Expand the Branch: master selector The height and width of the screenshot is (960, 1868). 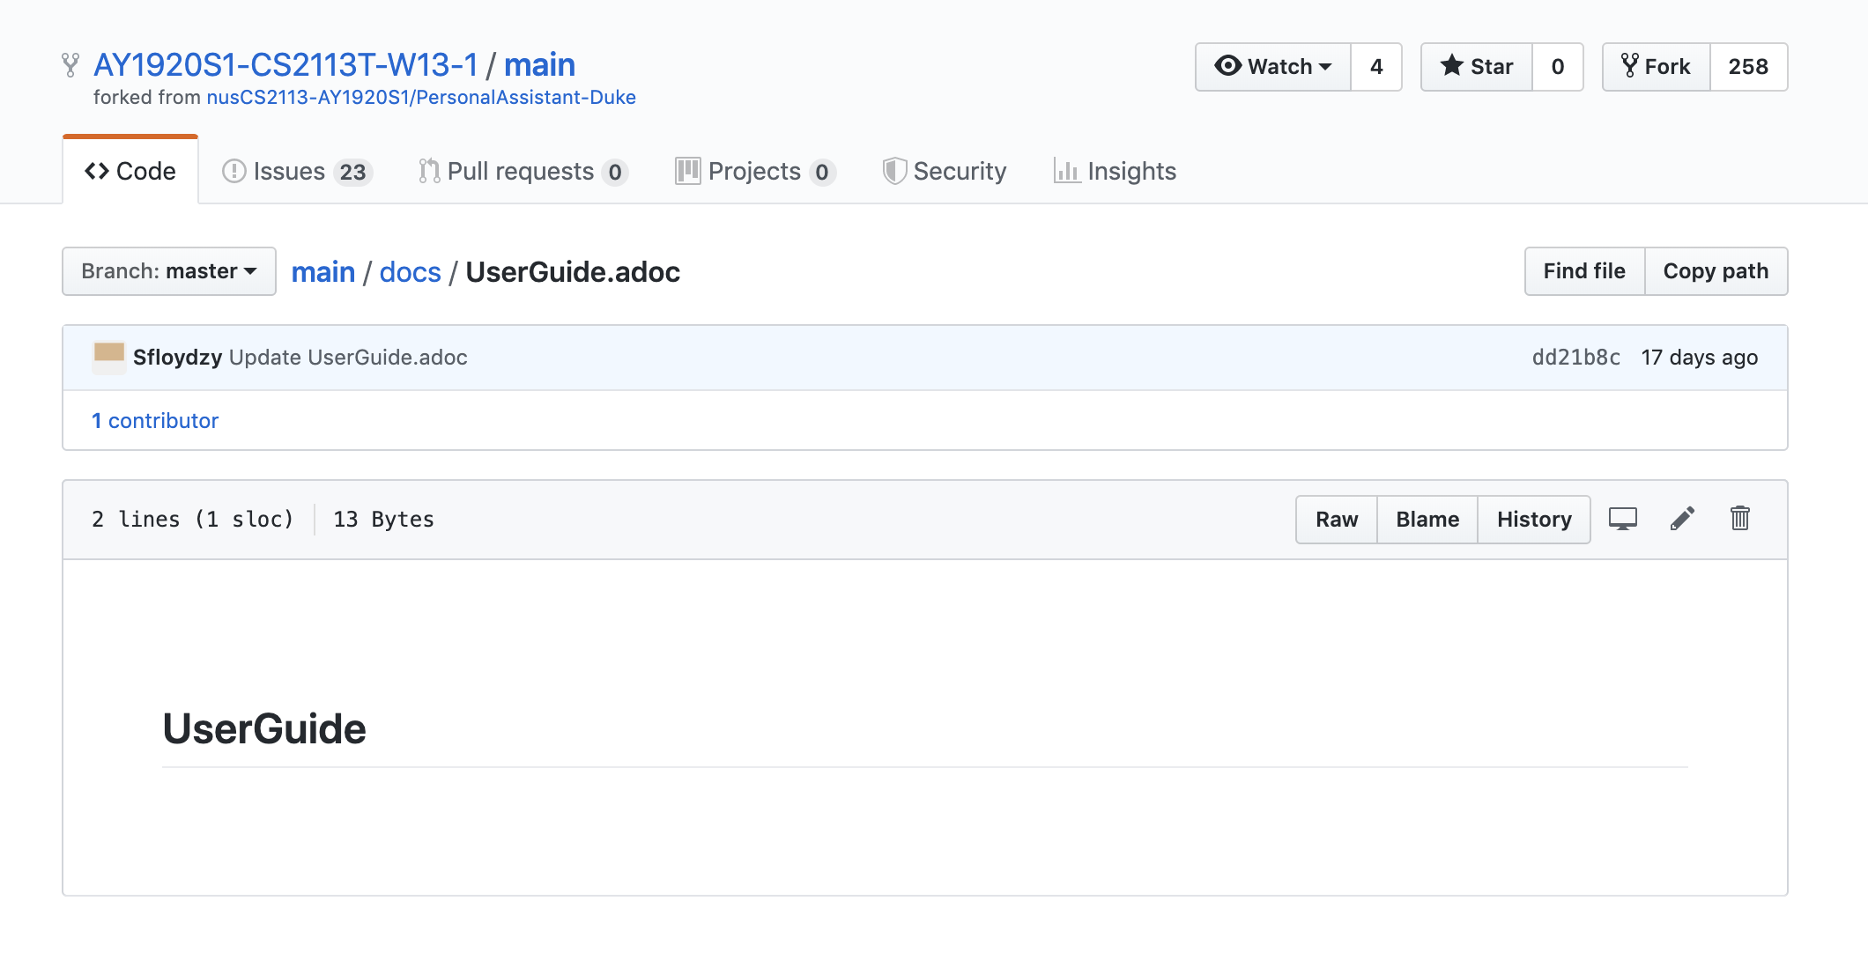pos(169,271)
